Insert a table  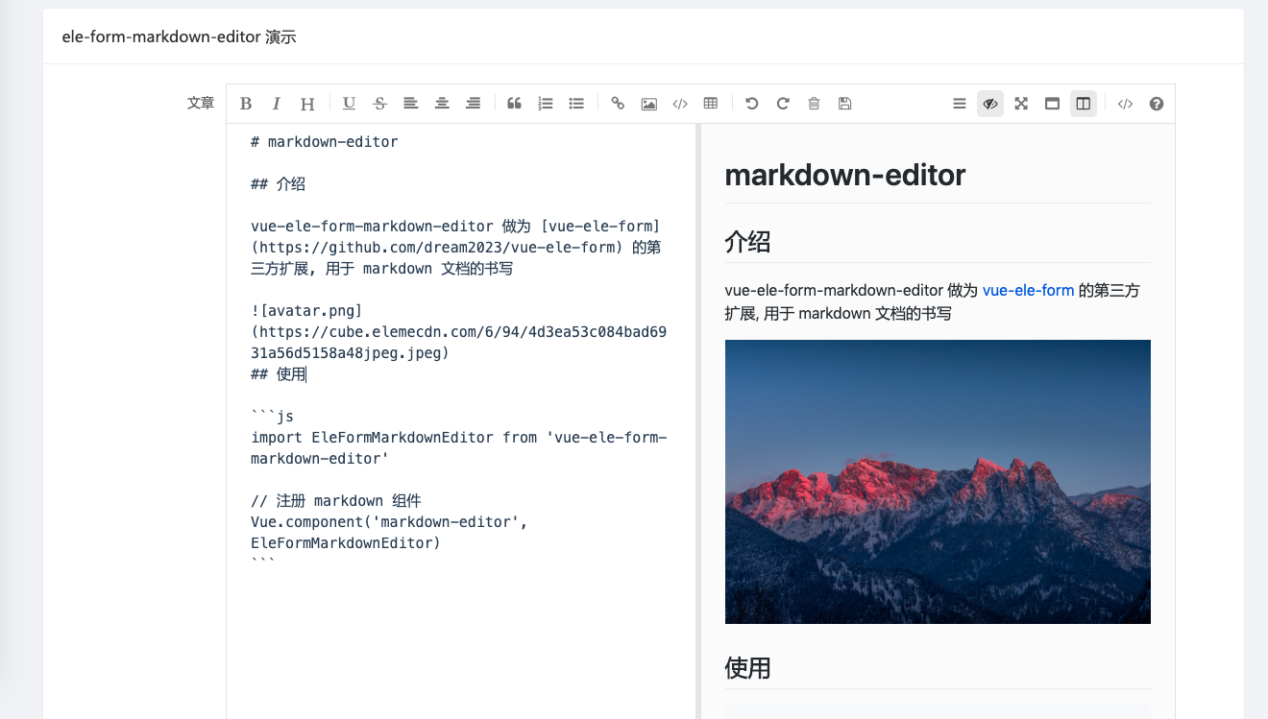click(711, 104)
